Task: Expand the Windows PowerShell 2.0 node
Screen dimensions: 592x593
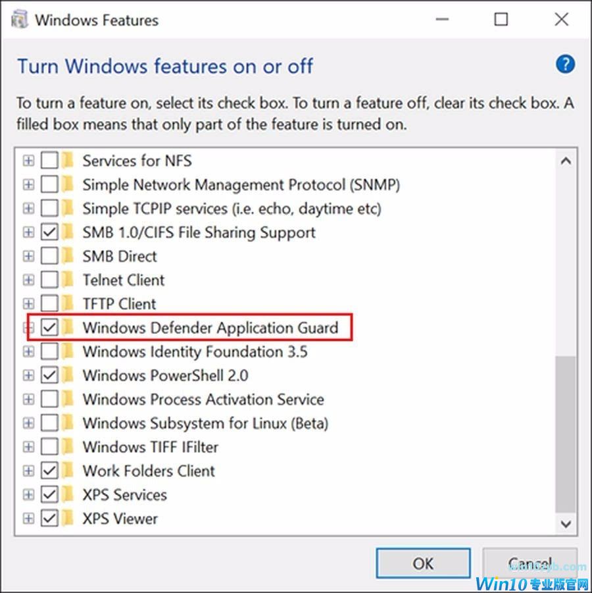Action: pos(28,375)
